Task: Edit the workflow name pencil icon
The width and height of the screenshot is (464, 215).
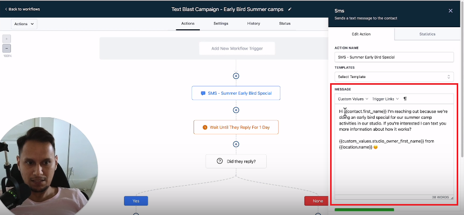Action: [x=290, y=9]
